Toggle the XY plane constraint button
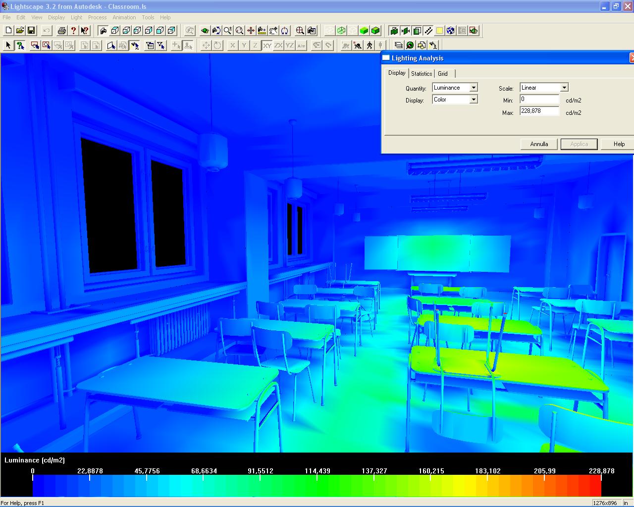 267,46
